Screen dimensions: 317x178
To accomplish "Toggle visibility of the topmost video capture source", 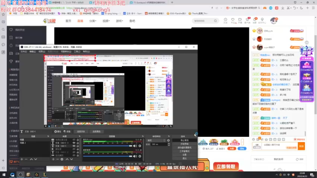I will [74, 140].
